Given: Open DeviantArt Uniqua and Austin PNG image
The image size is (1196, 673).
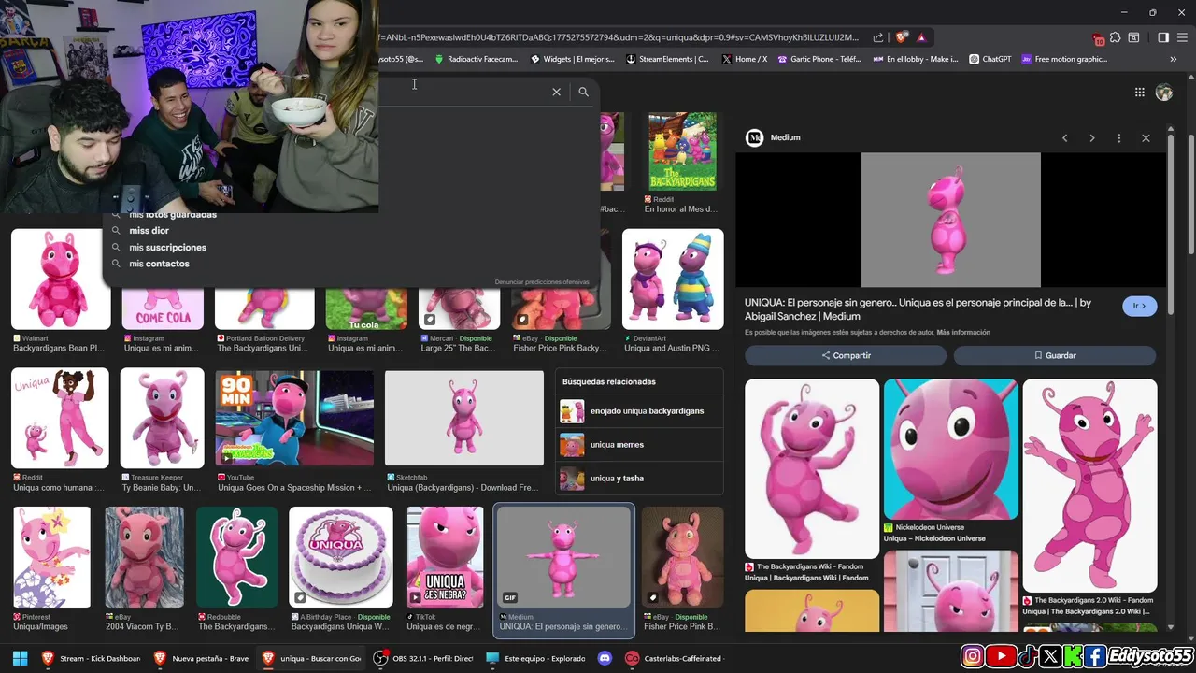Looking at the screenshot, I should (673, 279).
